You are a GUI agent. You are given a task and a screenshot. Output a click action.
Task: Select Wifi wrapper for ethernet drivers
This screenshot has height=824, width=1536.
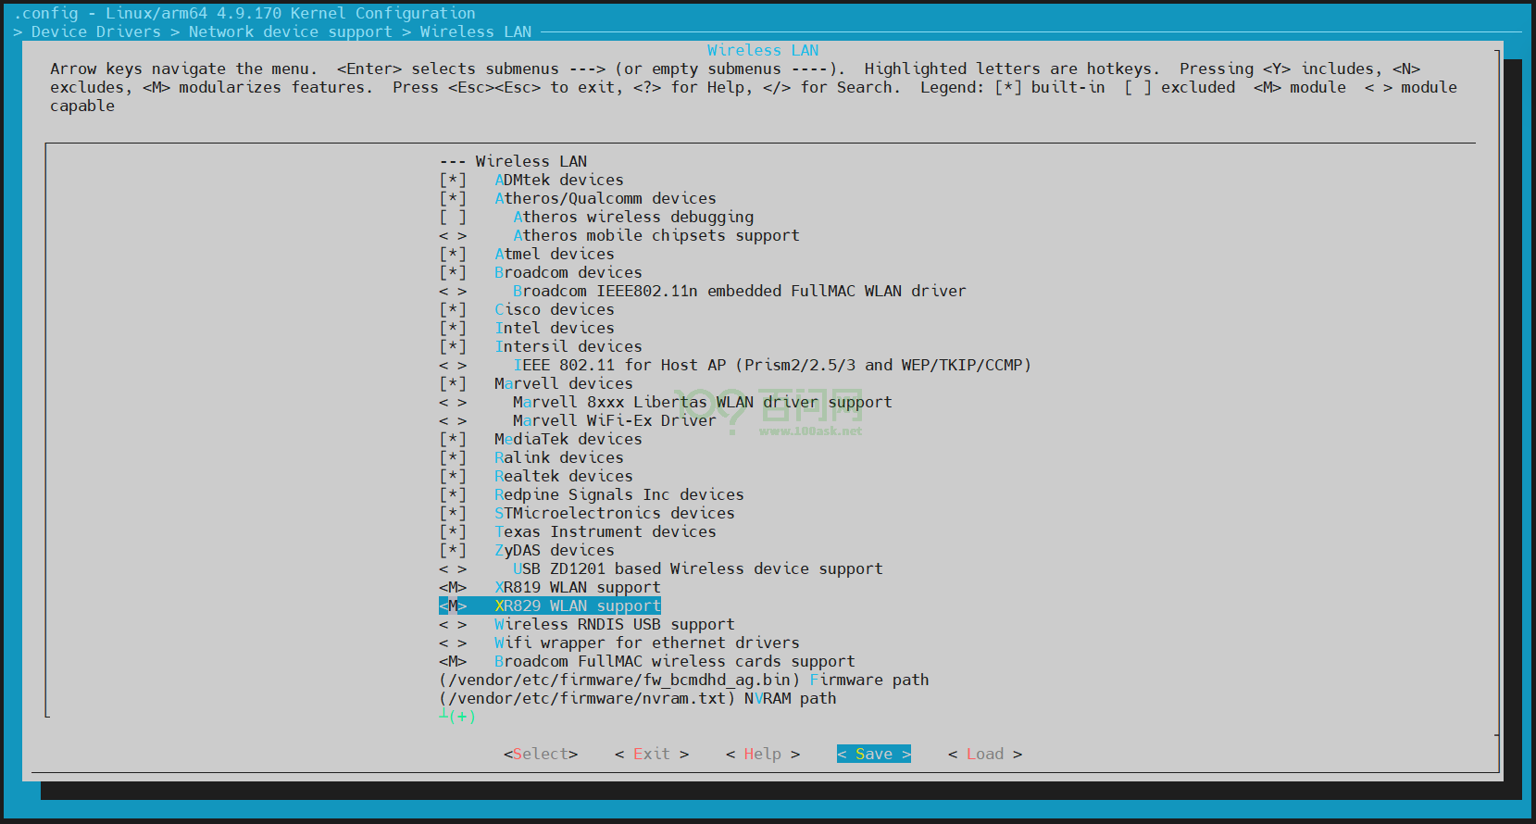[646, 643]
